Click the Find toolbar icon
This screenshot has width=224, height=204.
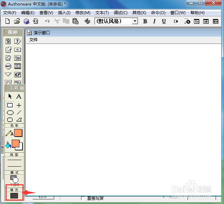pyautogui.click(x=87, y=21)
